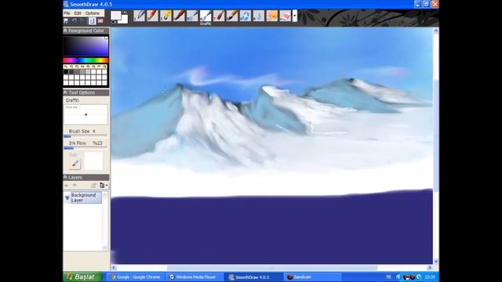Click the background color swatch box

[x=125, y=19]
